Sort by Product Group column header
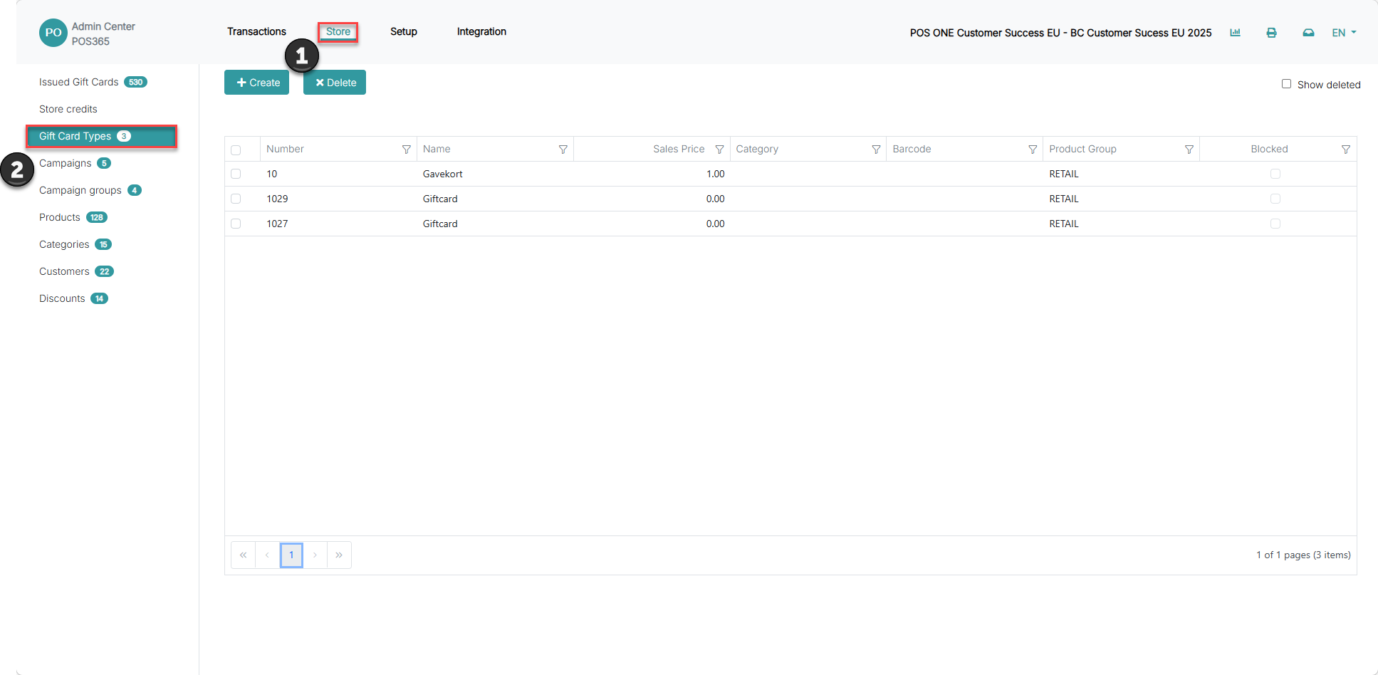Screen dimensions: 1378x675 [1082, 149]
